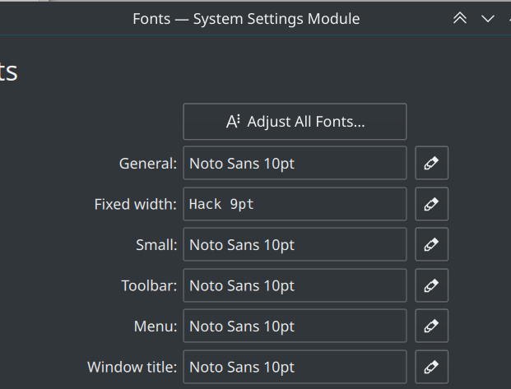511x389 pixels.
Task: Minimize window with the down chevron
Action: pos(488,19)
